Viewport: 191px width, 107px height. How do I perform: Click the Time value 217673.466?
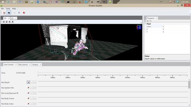point(21,73)
